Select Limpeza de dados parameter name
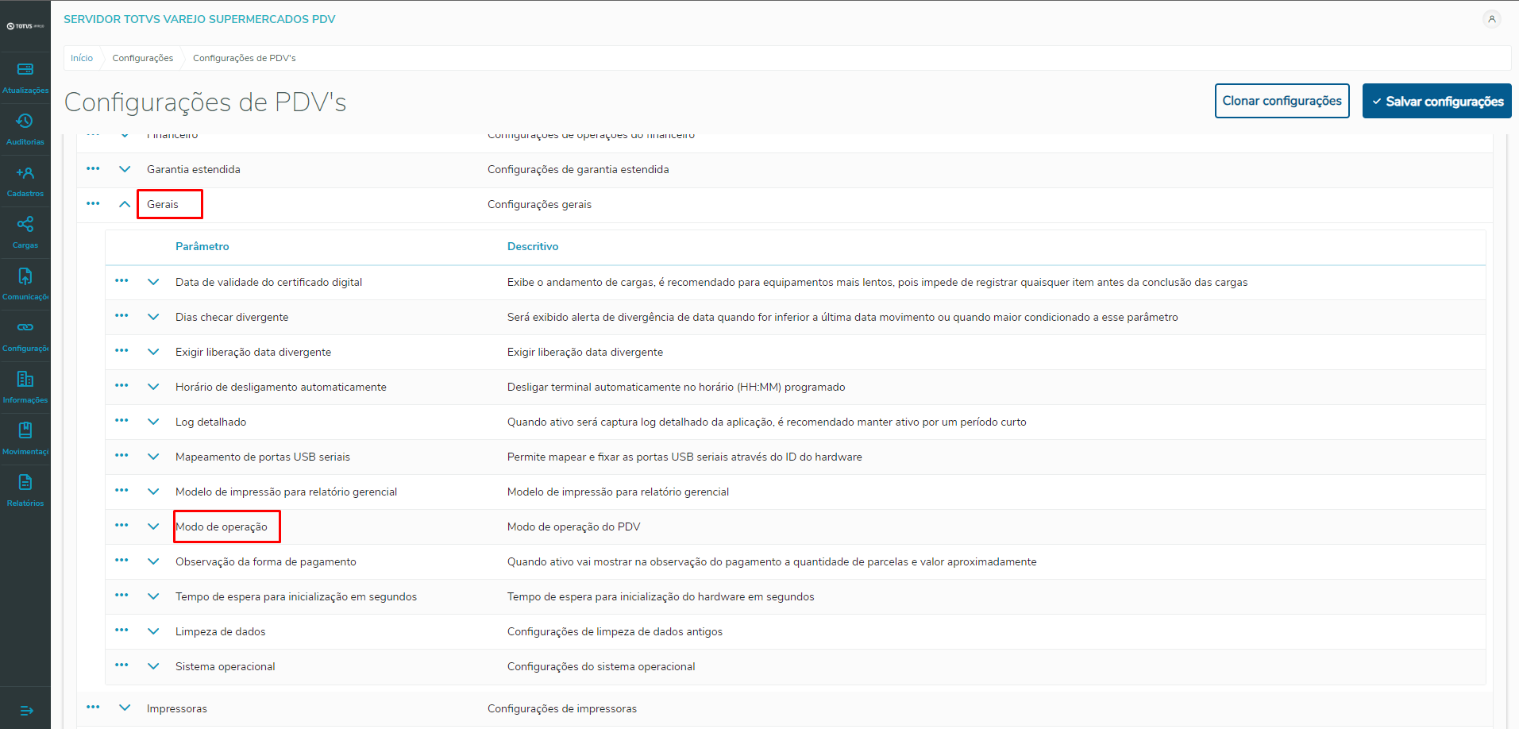Image resolution: width=1519 pixels, height=729 pixels. pyautogui.click(x=221, y=631)
